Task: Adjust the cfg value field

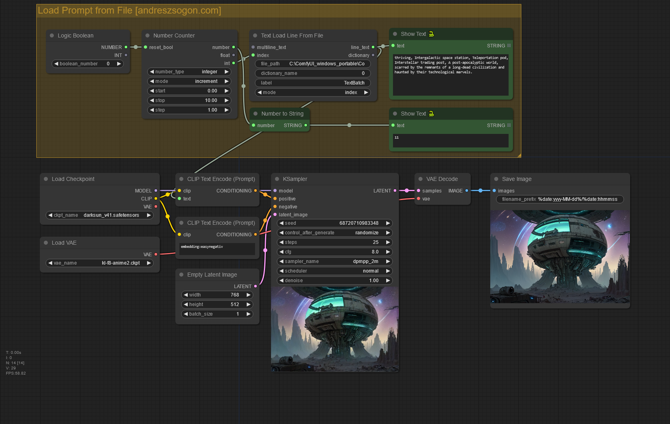Action: 335,252
